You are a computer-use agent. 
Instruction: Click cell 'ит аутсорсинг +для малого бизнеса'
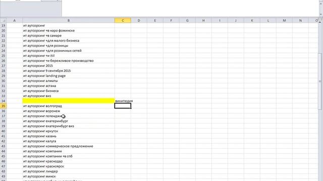pyautogui.click(x=69, y=41)
